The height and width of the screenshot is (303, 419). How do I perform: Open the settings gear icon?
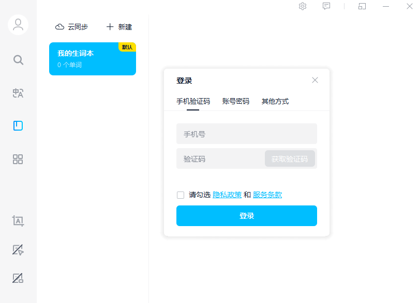[303, 6]
